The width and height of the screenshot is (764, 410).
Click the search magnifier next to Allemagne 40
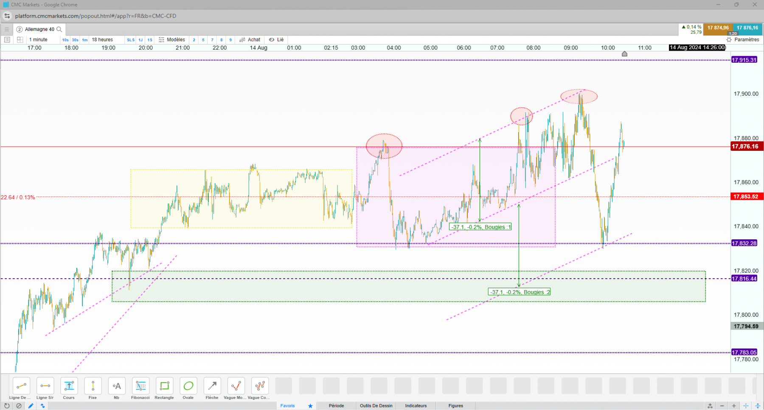pos(59,29)
